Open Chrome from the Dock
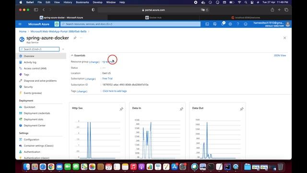This screenshot has width=307, height=173. pyautogui.click(x=51, y=167)
